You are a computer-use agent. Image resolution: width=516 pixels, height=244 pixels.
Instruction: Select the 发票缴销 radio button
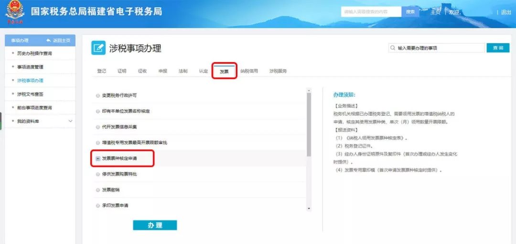98,190
